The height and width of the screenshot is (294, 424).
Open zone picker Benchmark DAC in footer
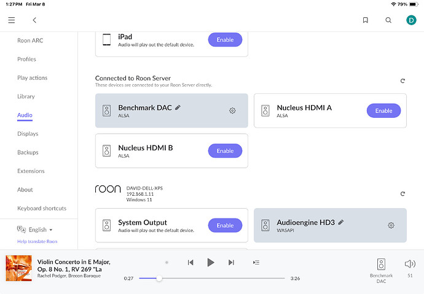[x=381, y=271]
